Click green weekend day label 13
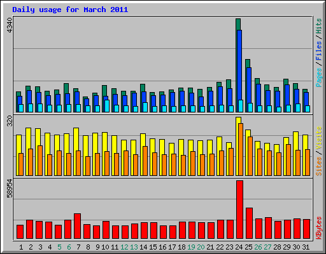Viewport: 326px width, 254px height. pyautogui.click(x=134, y=247)
